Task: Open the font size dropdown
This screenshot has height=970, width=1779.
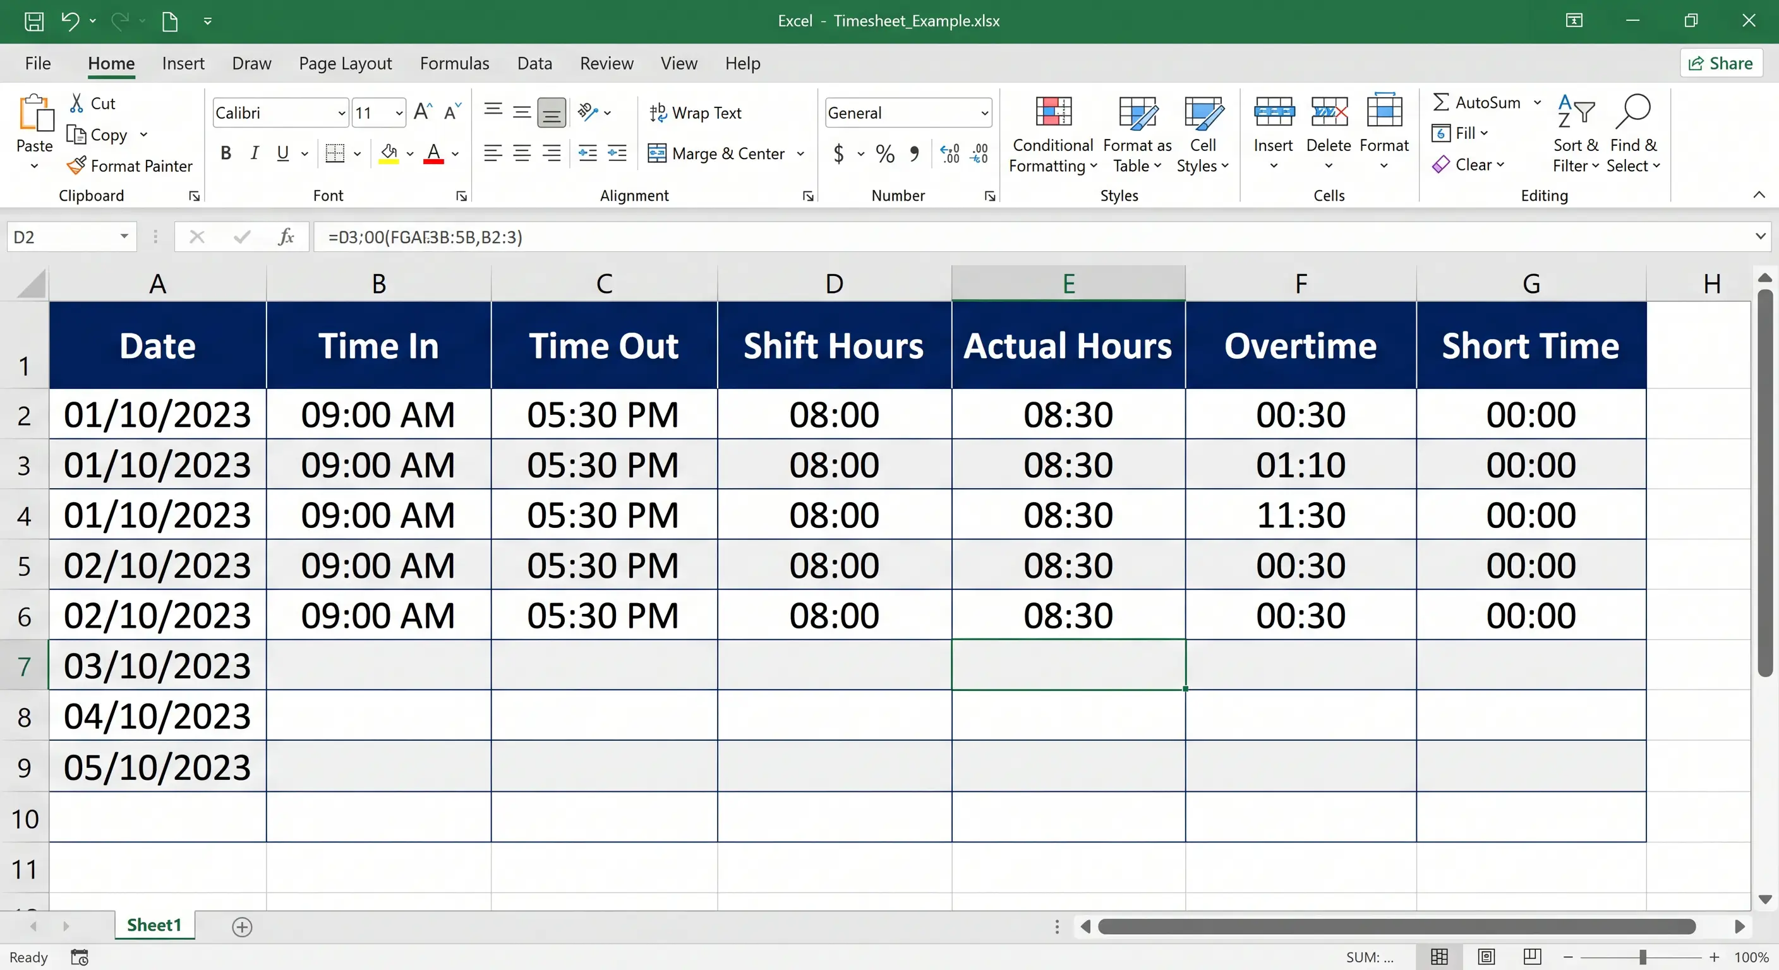Action: (399, 113)
